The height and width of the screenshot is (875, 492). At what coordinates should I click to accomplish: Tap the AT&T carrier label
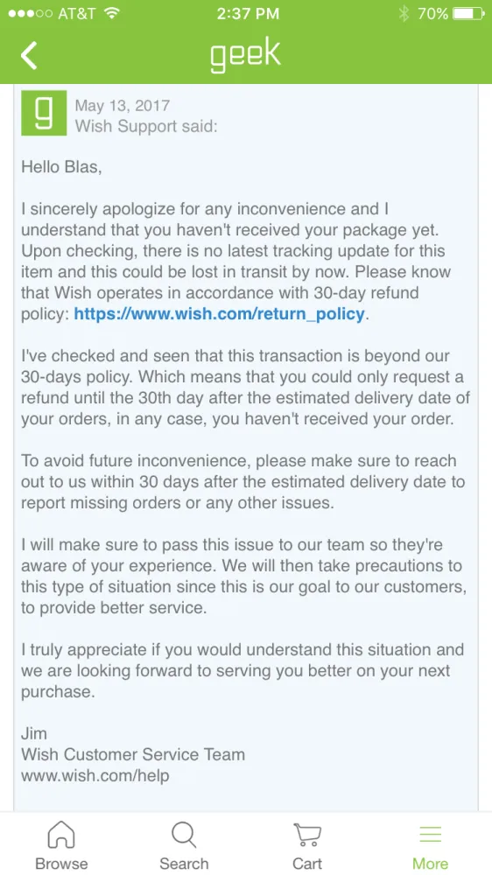pyautogui.click(x=77, y=13)
